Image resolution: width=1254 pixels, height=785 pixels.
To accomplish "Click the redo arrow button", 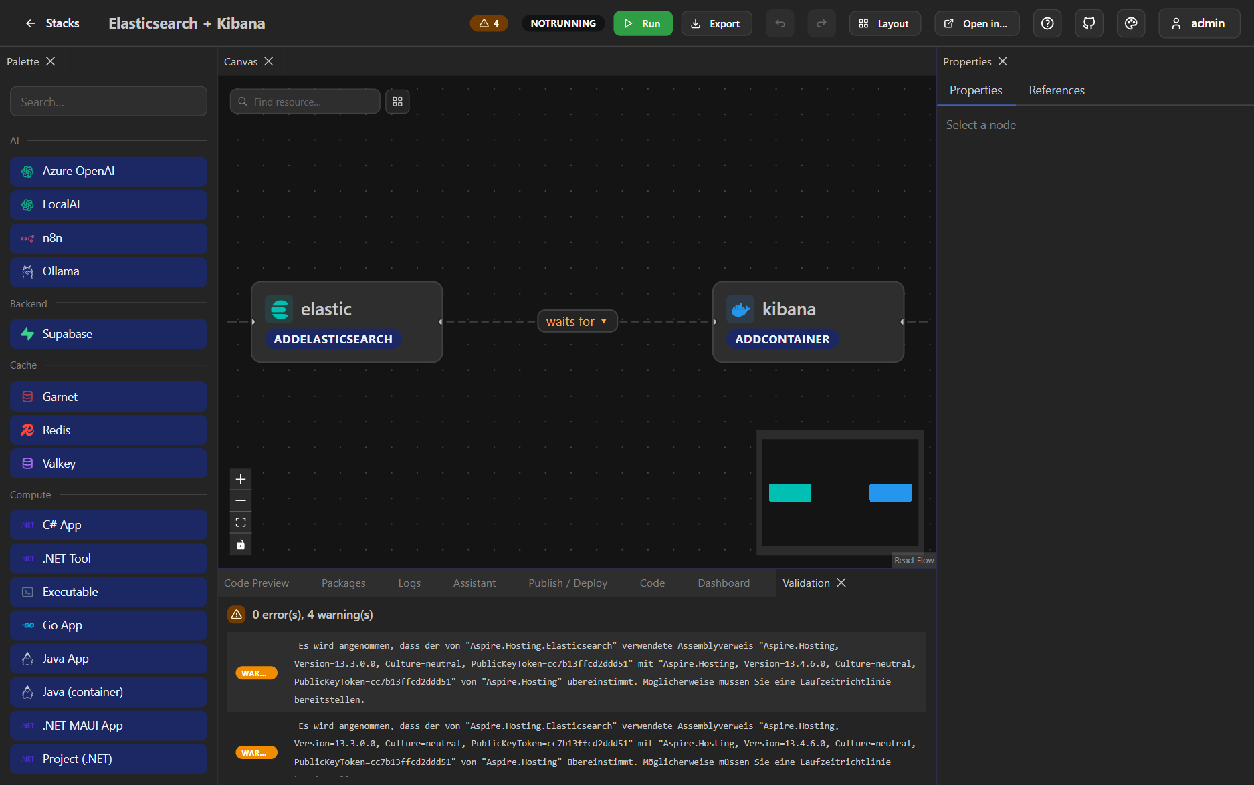I will pos(821,23).
